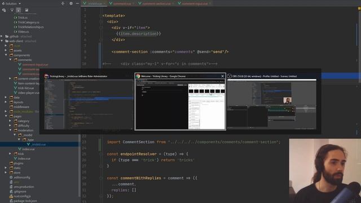Switch to the _trickId.vue editor tab
The image size is (361, 203).
[x=94, y=3]
